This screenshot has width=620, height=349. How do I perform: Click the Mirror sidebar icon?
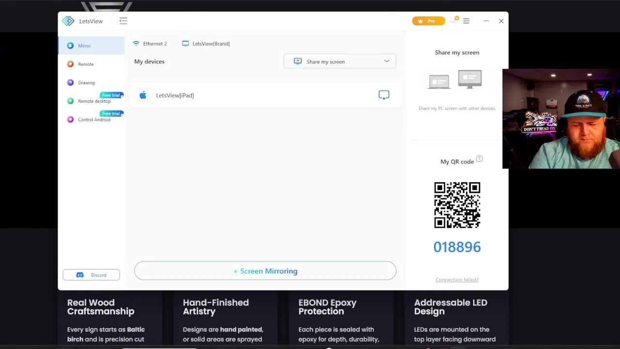pyautogui.click(x=70, y=46)
